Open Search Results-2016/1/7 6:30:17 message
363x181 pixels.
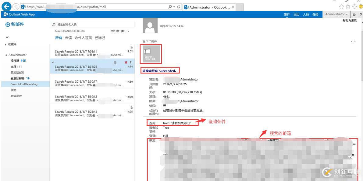click(92, 81)
